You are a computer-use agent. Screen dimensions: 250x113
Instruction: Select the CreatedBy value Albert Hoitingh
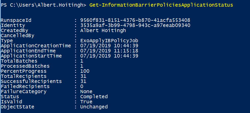click(103, 30)
